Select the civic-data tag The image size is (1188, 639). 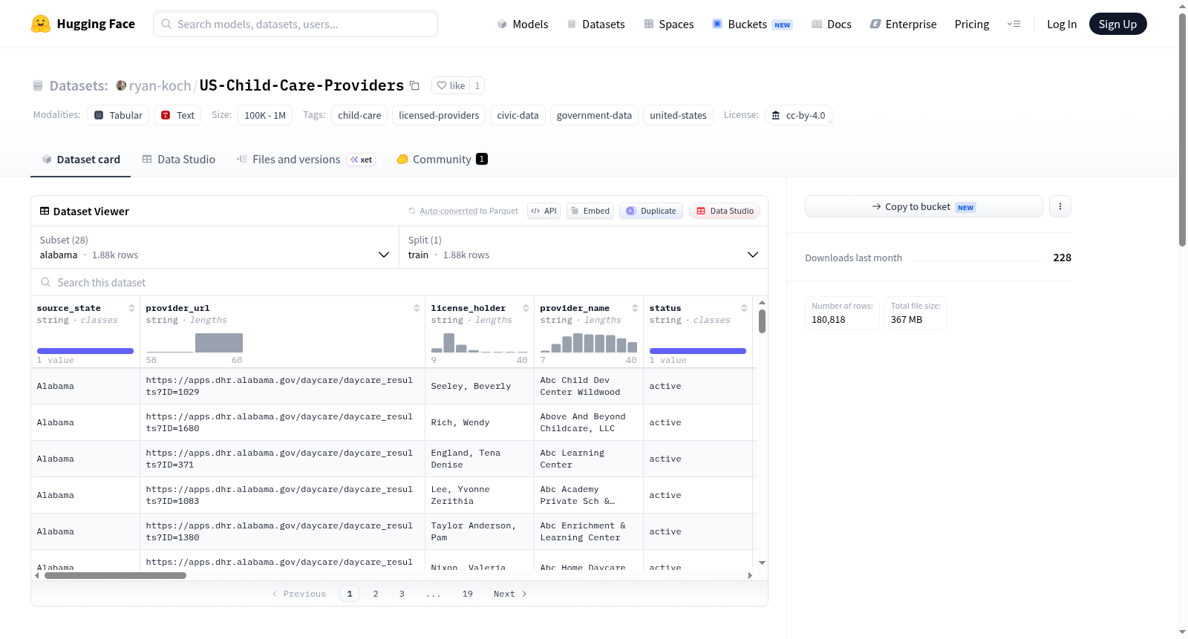click(518, 115)
